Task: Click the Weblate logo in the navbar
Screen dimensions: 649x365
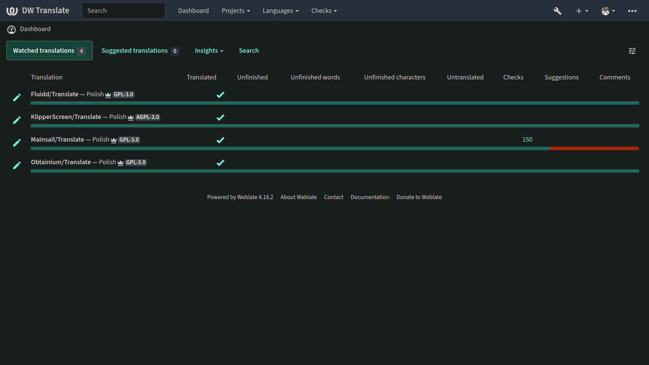Action: pyautogui.click(x=12, y=10)
